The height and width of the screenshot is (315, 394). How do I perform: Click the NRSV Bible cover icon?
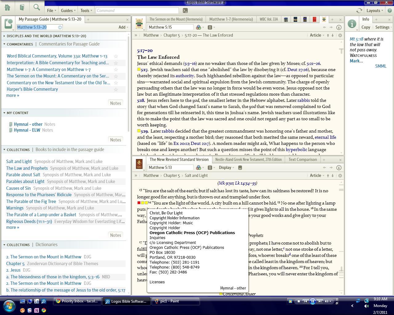pyautogui.click(x=139, y=164)
